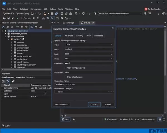Click into the Connection Name text field
167x133 pixels.
(83, 84)
